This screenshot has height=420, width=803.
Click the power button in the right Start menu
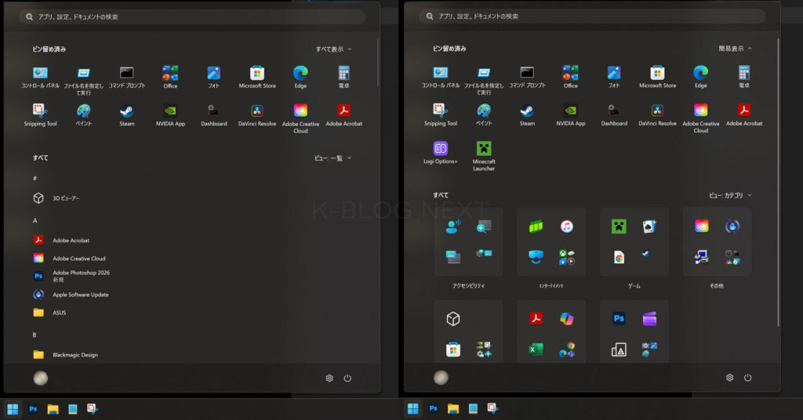[747, 378]
